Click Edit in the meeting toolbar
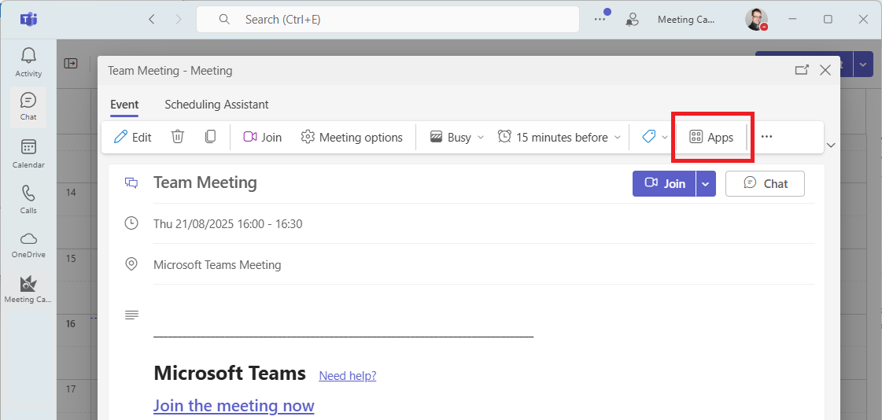The height and width of the screenshot is (420, 882). tap(133, 137)
